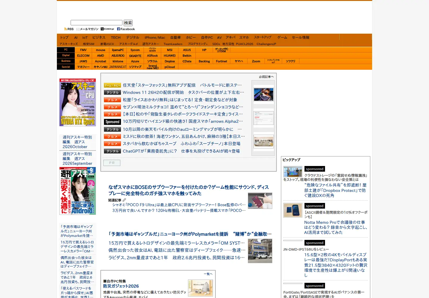Open the TeamLeaders sub-navigation link

click(x=173, y=44)
